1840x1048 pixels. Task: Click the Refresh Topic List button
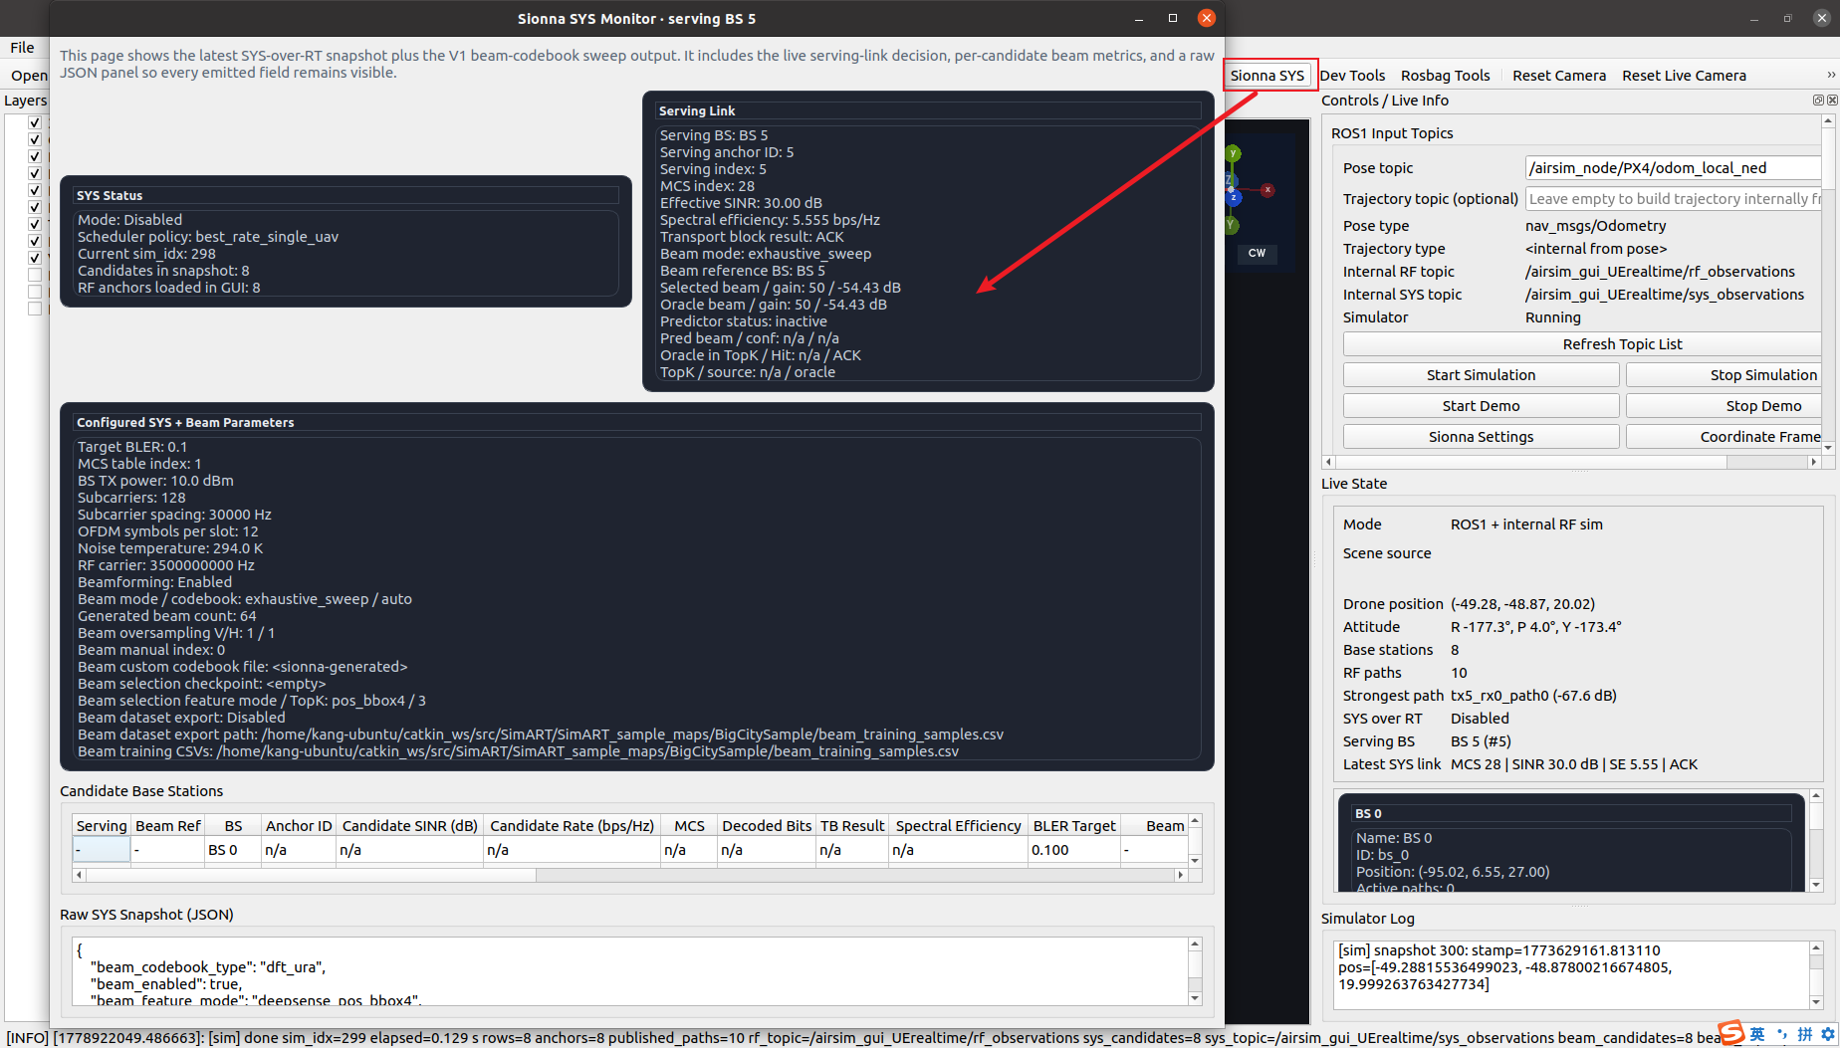point(1582,344)
